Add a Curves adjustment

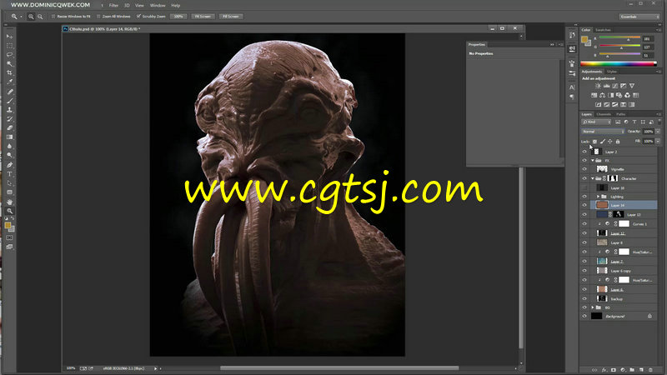614,86
